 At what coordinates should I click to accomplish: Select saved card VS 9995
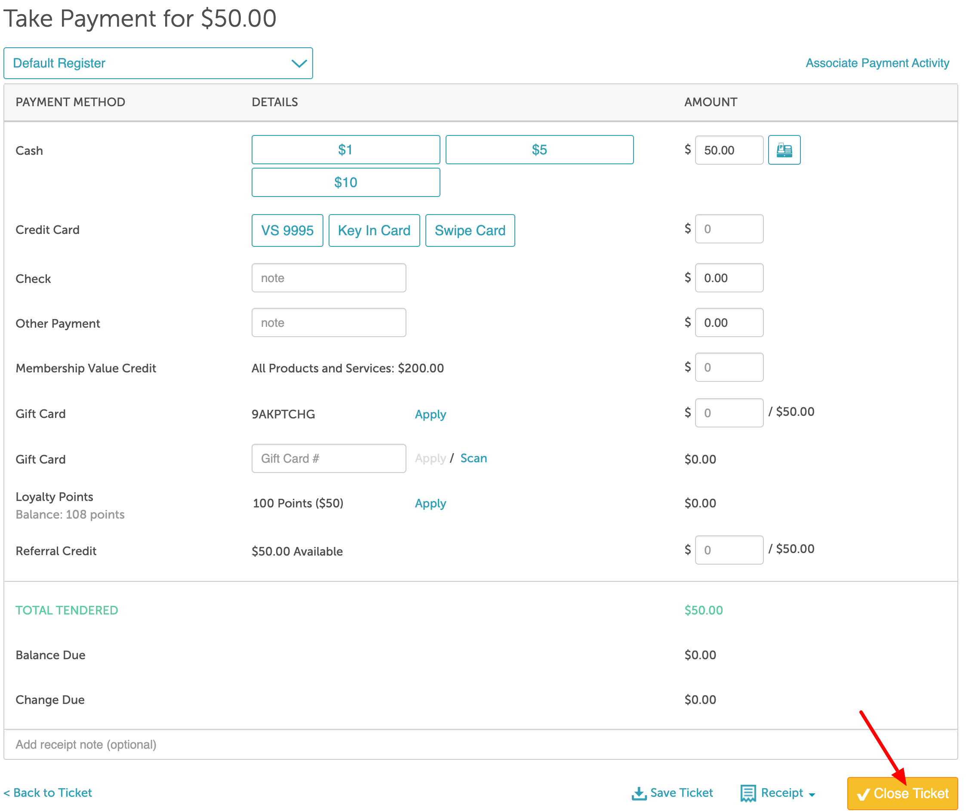click(x=287, y=230)
